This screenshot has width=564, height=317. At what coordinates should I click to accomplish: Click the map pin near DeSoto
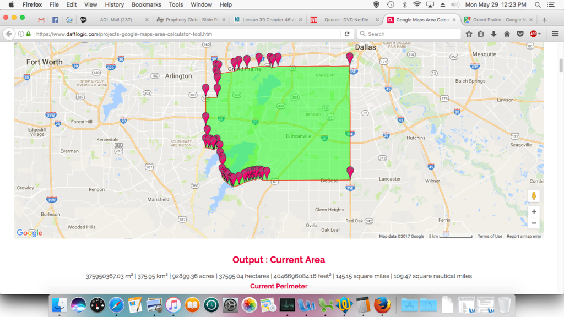350,173
